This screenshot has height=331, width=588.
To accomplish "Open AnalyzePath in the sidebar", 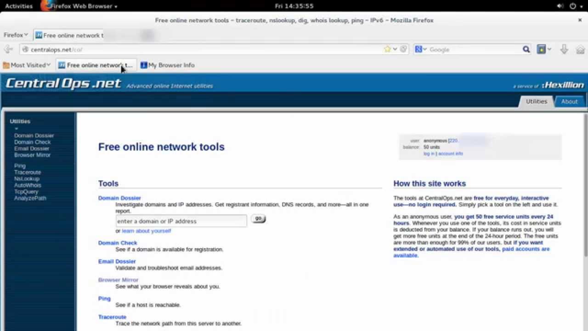I will pyautogui.click(x=30, y=198).
